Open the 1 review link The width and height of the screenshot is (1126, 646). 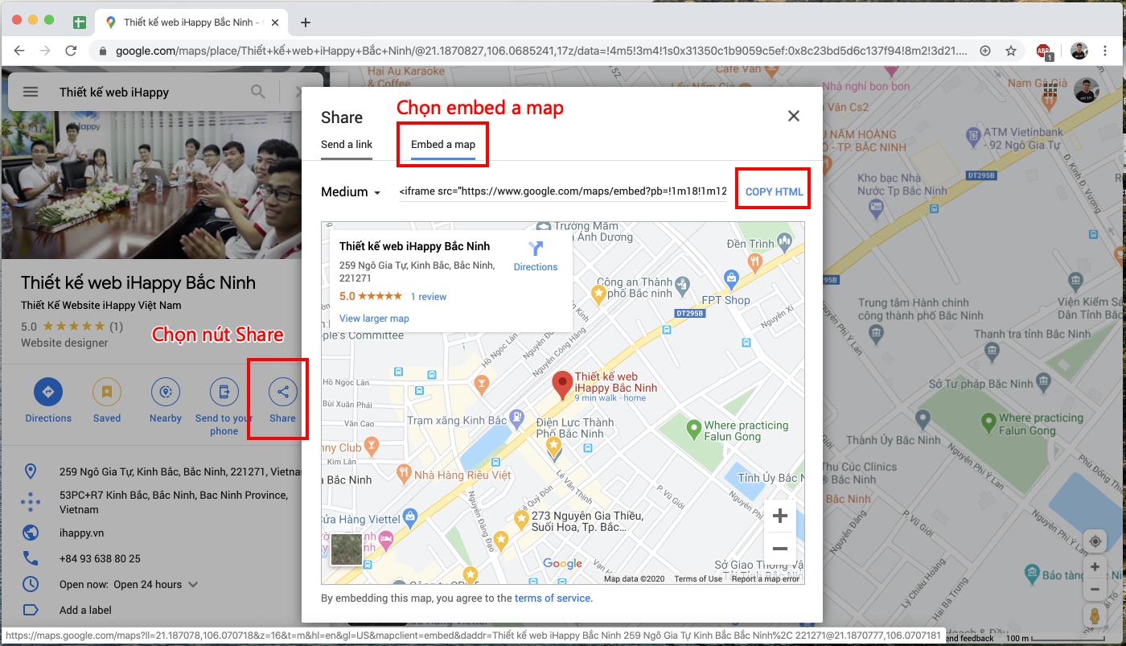point(429,297)
